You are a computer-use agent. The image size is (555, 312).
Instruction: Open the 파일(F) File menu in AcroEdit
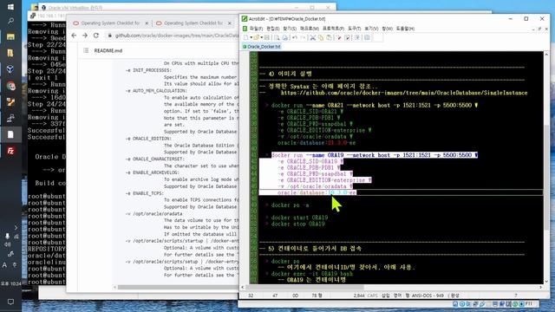[256, 29]
